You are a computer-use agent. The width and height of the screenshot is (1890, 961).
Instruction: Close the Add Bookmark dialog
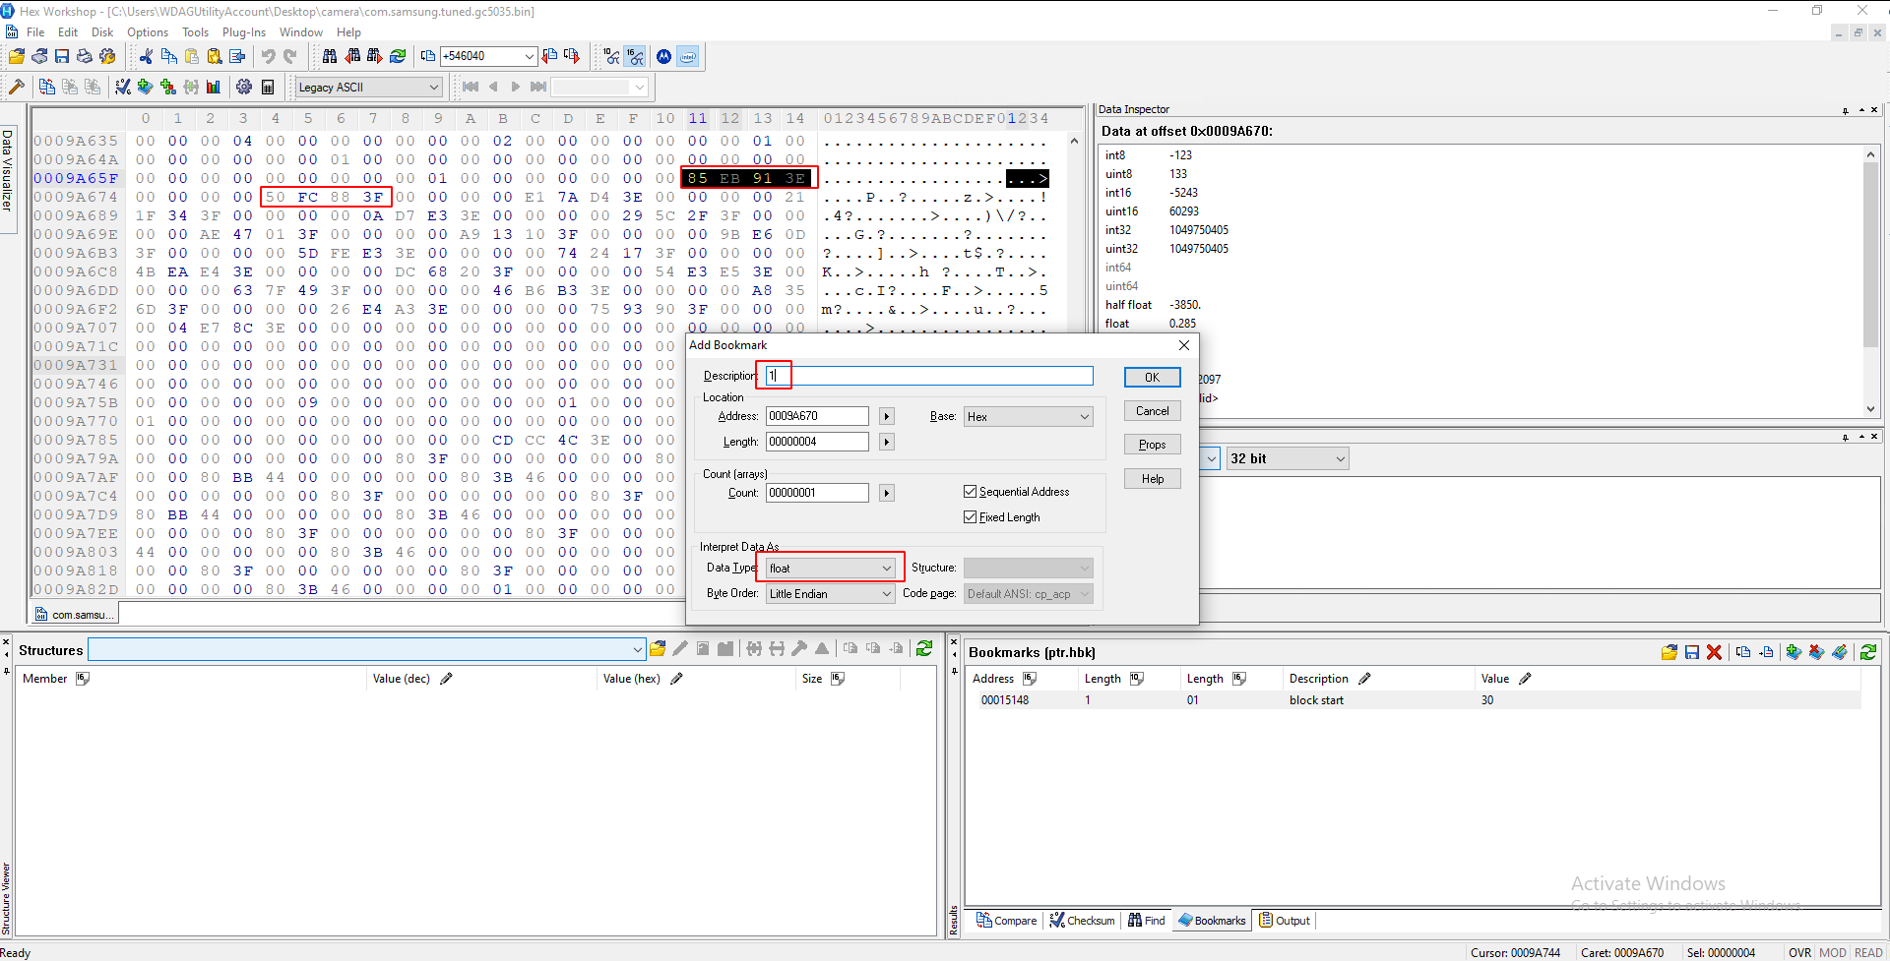pos(1184,345)
